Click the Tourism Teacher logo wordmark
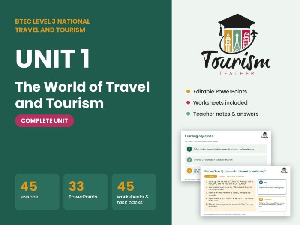 click(x=236, y=61)
